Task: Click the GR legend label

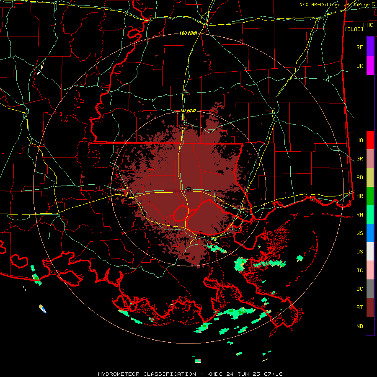Action: click(359, 159)
